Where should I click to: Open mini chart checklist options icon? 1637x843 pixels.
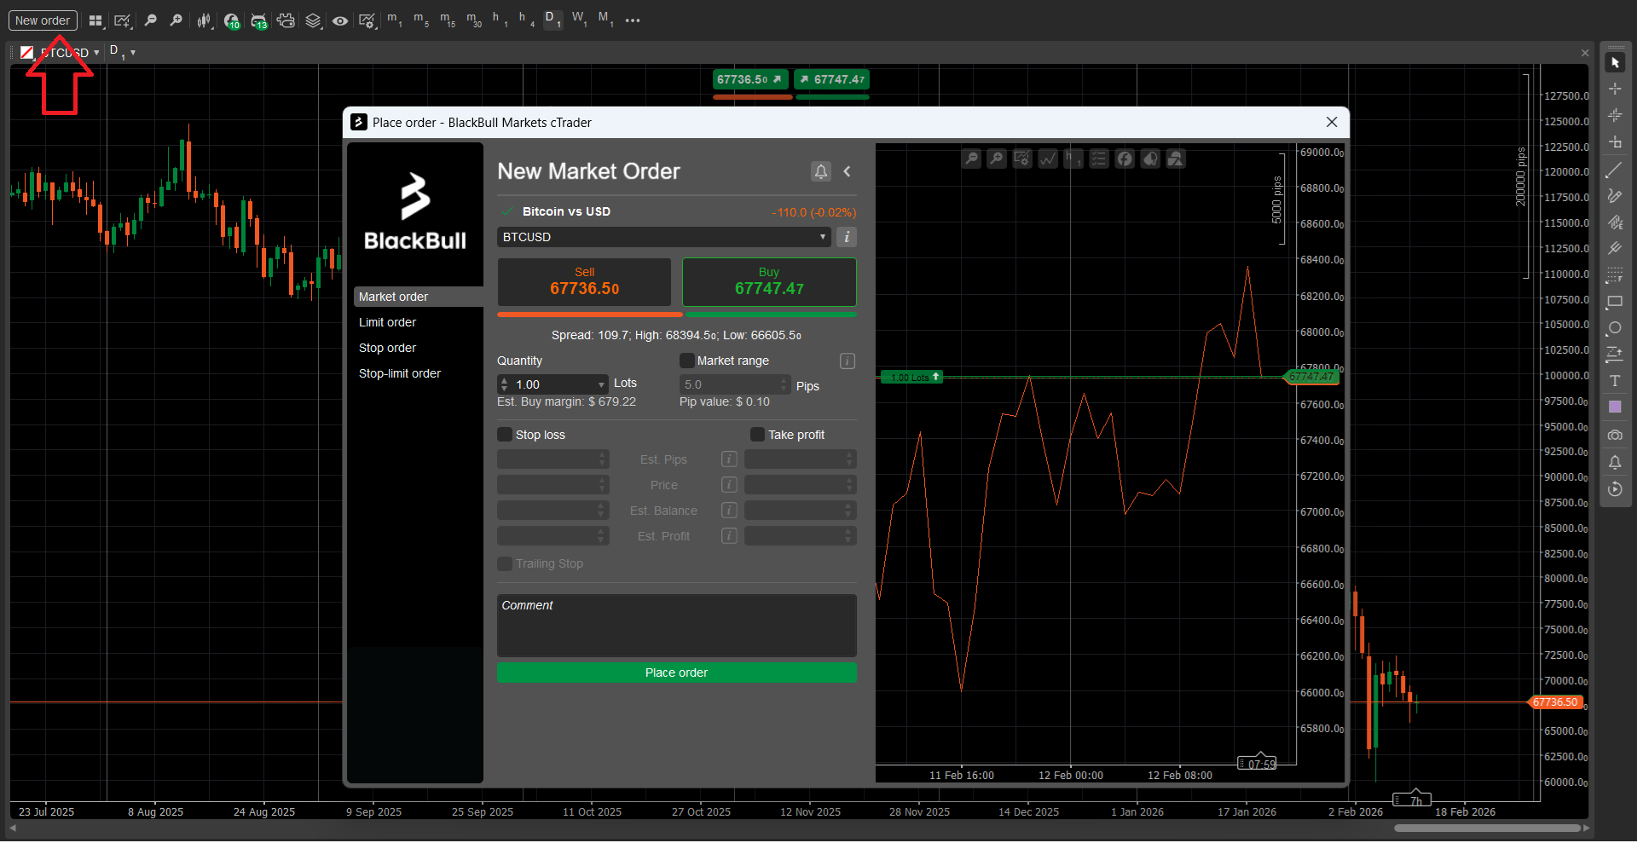pos(1099,159)
